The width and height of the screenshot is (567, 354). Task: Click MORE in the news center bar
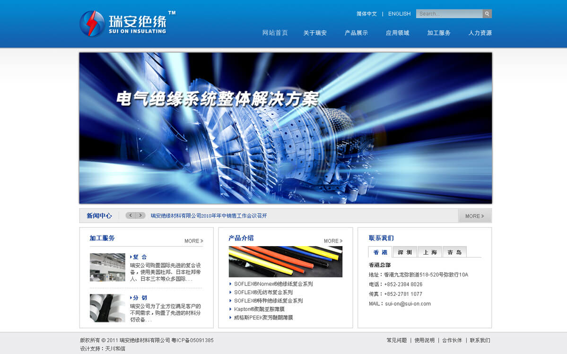474,216
